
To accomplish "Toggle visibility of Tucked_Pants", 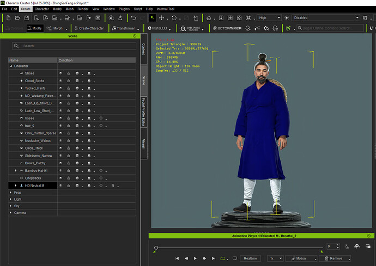I will [x=60, y=88].
